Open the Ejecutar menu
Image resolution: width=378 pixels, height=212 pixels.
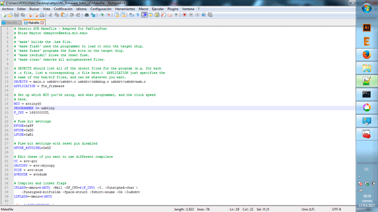(x=158, y=9)
